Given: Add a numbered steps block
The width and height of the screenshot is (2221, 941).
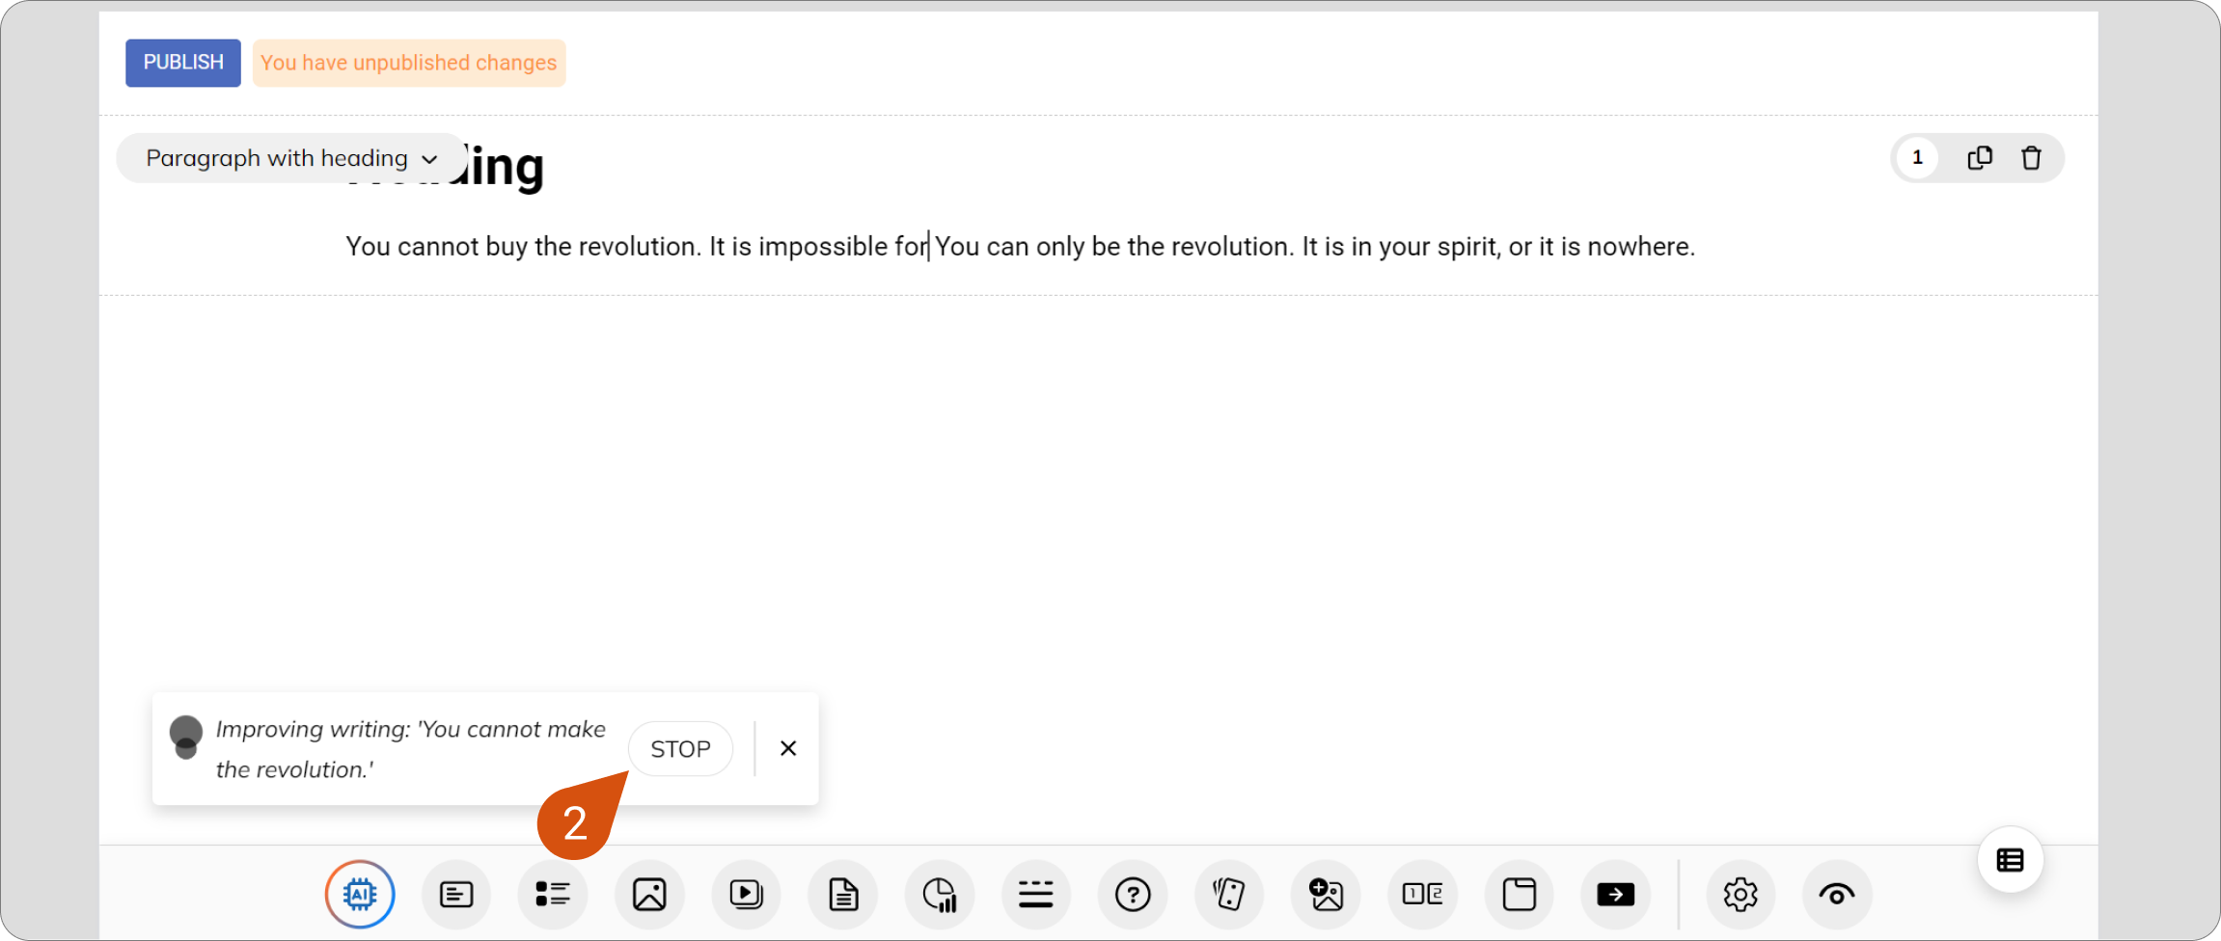Looking at the screenshot, I should 1423,895.
